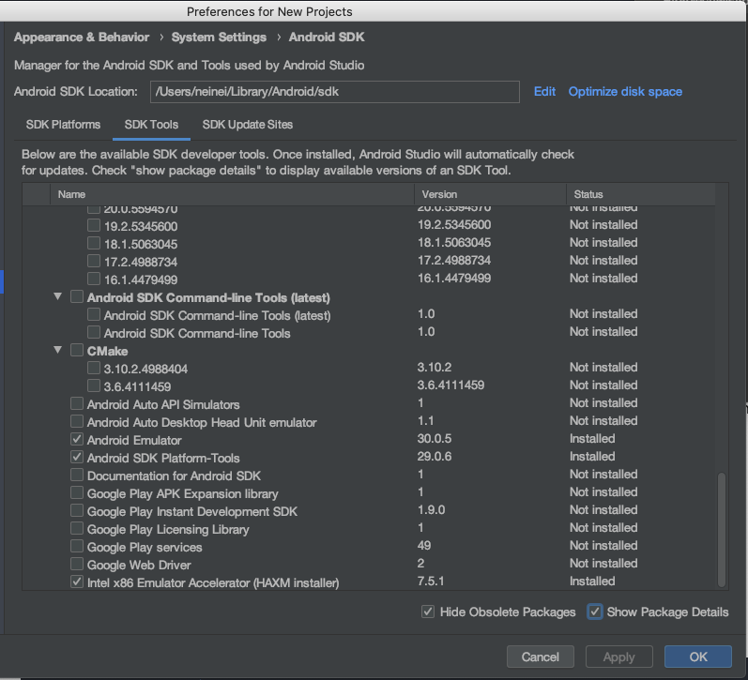Click Android SDK breadcrumb
This screenshot has width=748, height=680.
(x=327, y=38)
